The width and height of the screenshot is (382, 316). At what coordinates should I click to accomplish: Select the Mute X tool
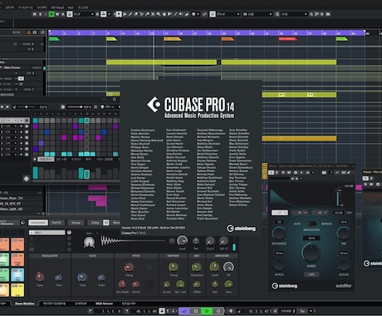tap(153, 14)
